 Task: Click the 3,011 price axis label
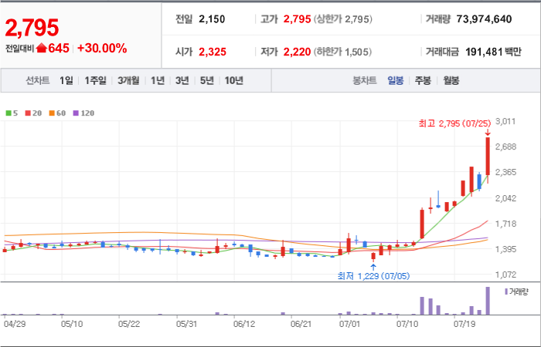tap(505, 121)
